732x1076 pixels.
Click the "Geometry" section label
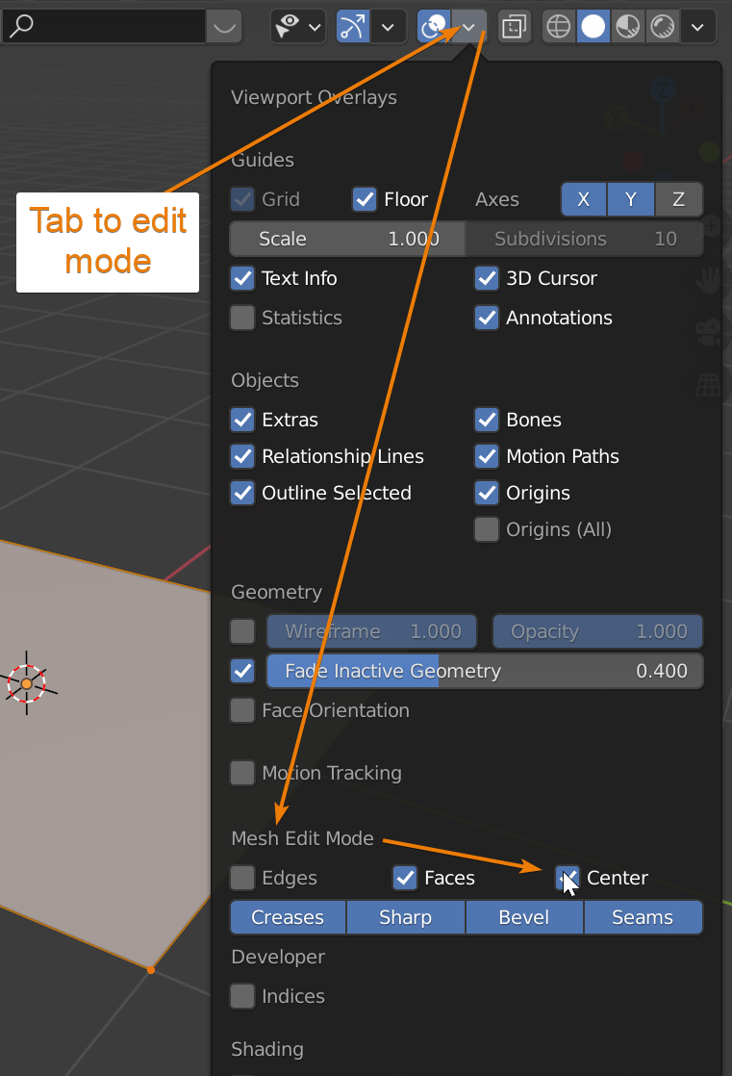click(276, 592)
